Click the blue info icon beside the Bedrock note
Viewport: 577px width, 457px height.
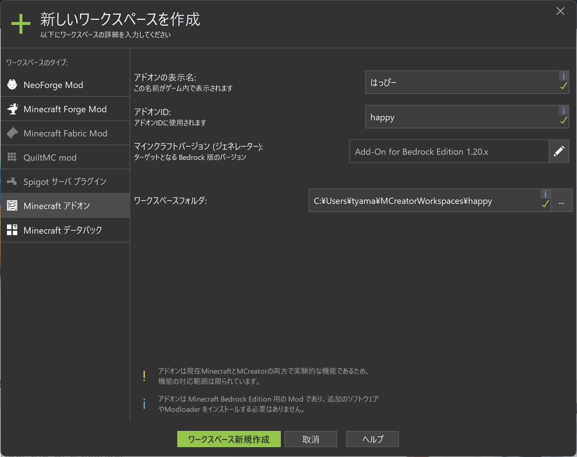144,404
